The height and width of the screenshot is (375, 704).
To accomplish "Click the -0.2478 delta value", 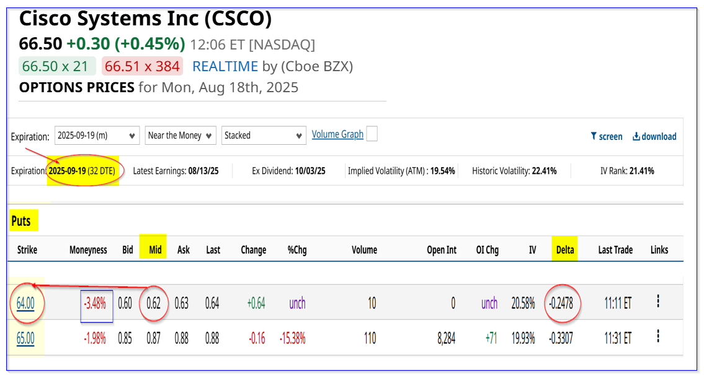I will pos(561,303).
